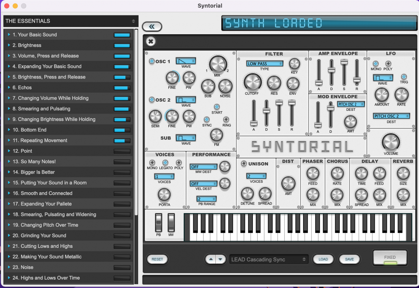Click the NOISE level knob

[x=225, y=86]
